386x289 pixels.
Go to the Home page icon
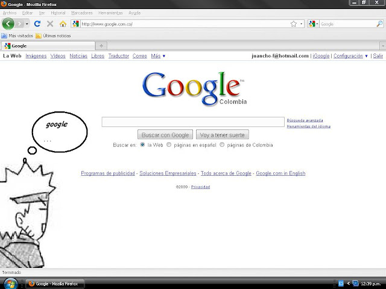[x=63, y=24]
